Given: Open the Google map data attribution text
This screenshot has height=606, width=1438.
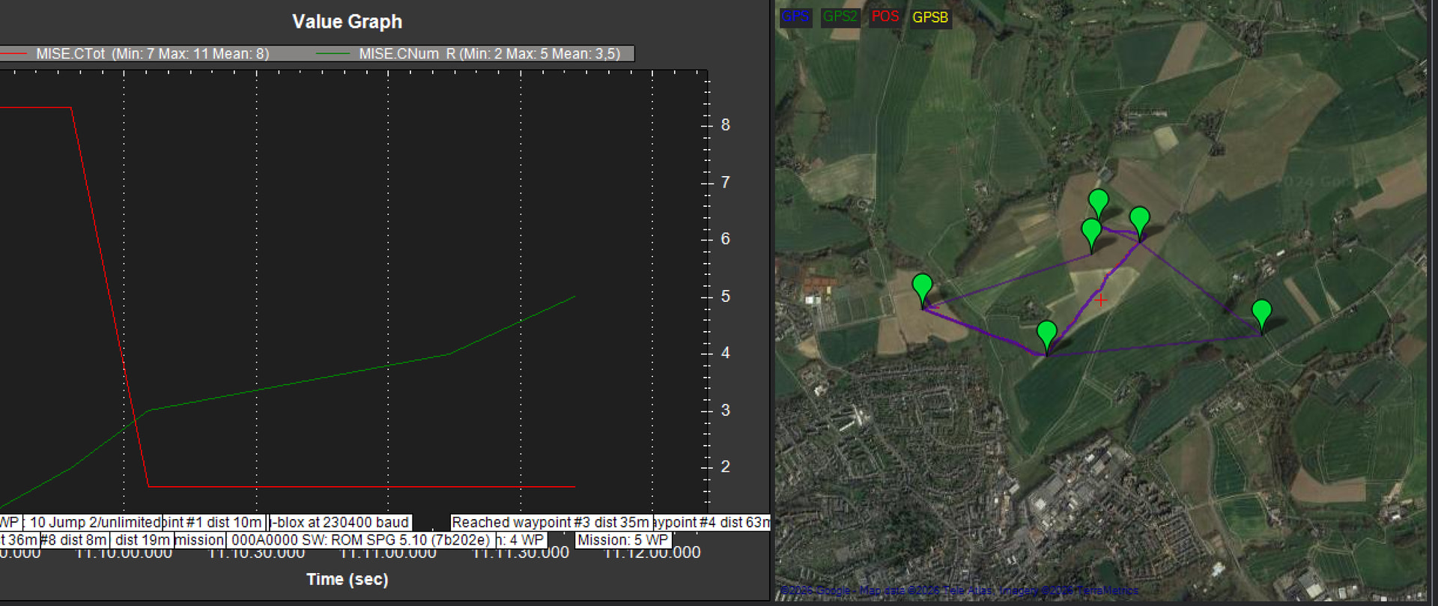Looking at the screenshot, I should 959,590.
